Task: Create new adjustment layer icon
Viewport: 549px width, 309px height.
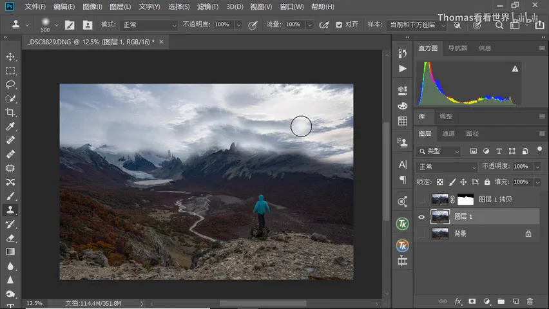Action: click(486, 301)
